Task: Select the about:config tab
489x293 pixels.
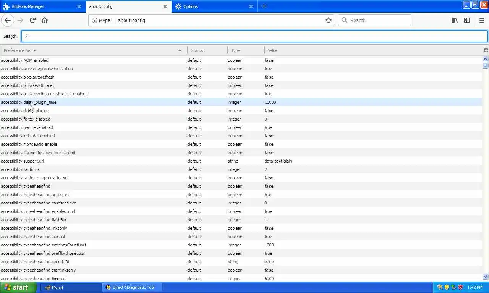Action: coord(129,6)
